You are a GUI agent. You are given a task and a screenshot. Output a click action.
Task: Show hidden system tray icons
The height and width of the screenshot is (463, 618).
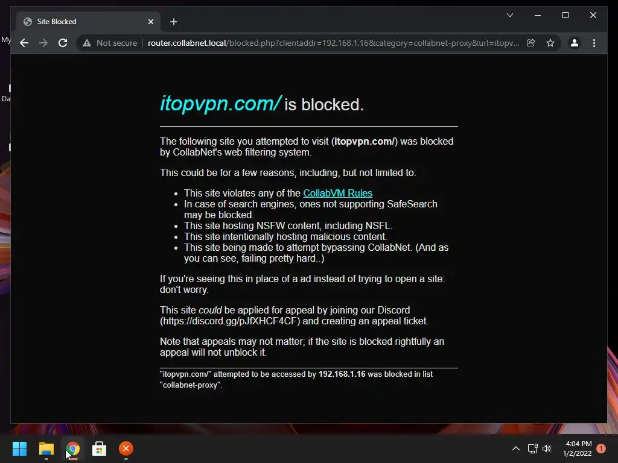(515, 449)
